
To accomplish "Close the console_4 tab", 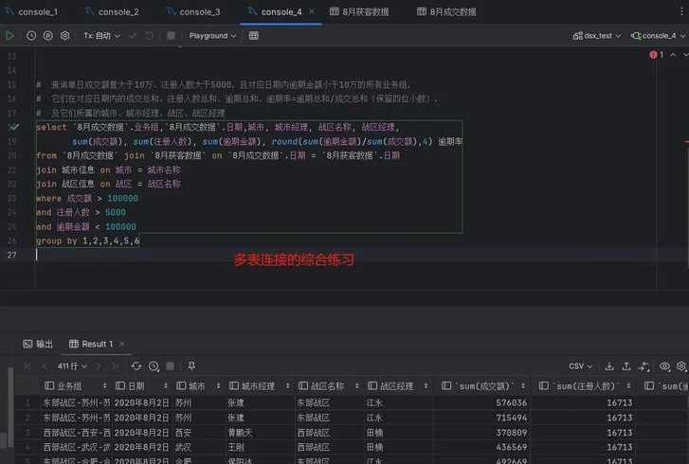I will [x=312, y=11].
